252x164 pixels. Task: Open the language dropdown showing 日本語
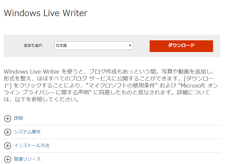[92, 46]
